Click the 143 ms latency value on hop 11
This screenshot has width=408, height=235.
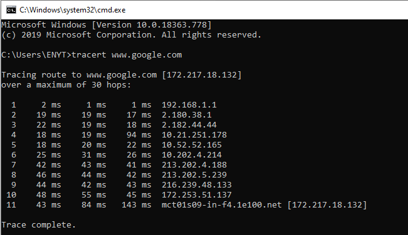coord(137,205)
